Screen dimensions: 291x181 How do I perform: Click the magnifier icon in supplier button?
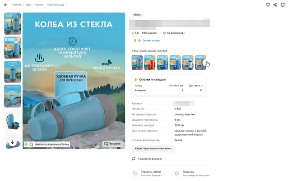coord(31,144)
